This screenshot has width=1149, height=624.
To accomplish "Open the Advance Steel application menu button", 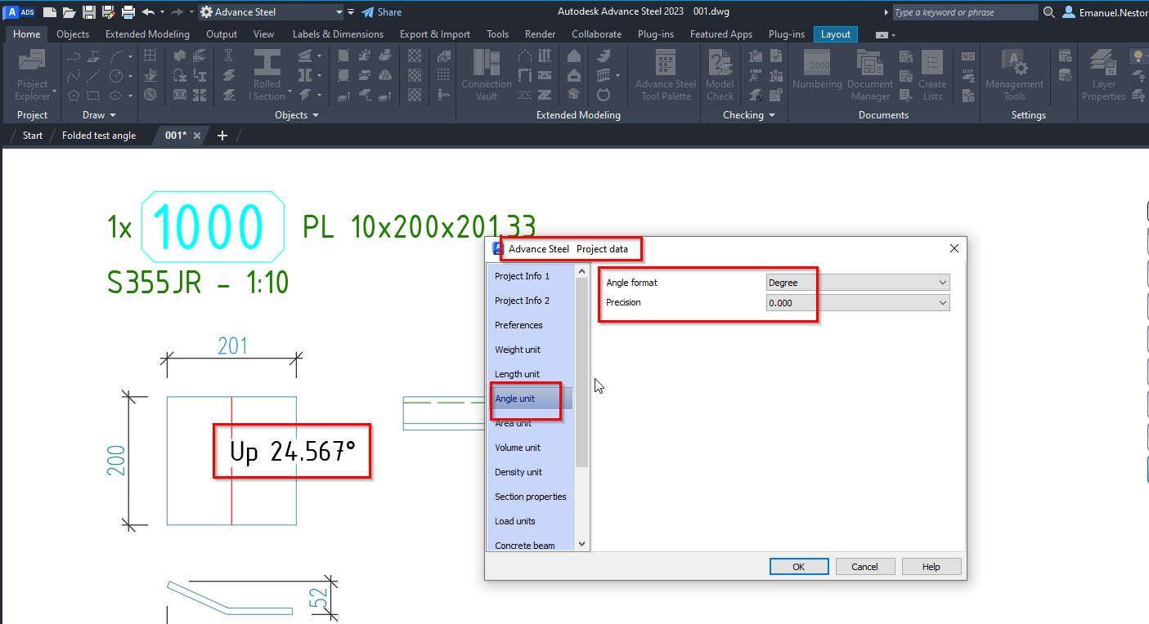I will click(x=20, y=12).
